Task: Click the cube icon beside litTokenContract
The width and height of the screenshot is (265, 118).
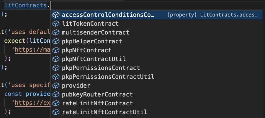Action: 56,24
